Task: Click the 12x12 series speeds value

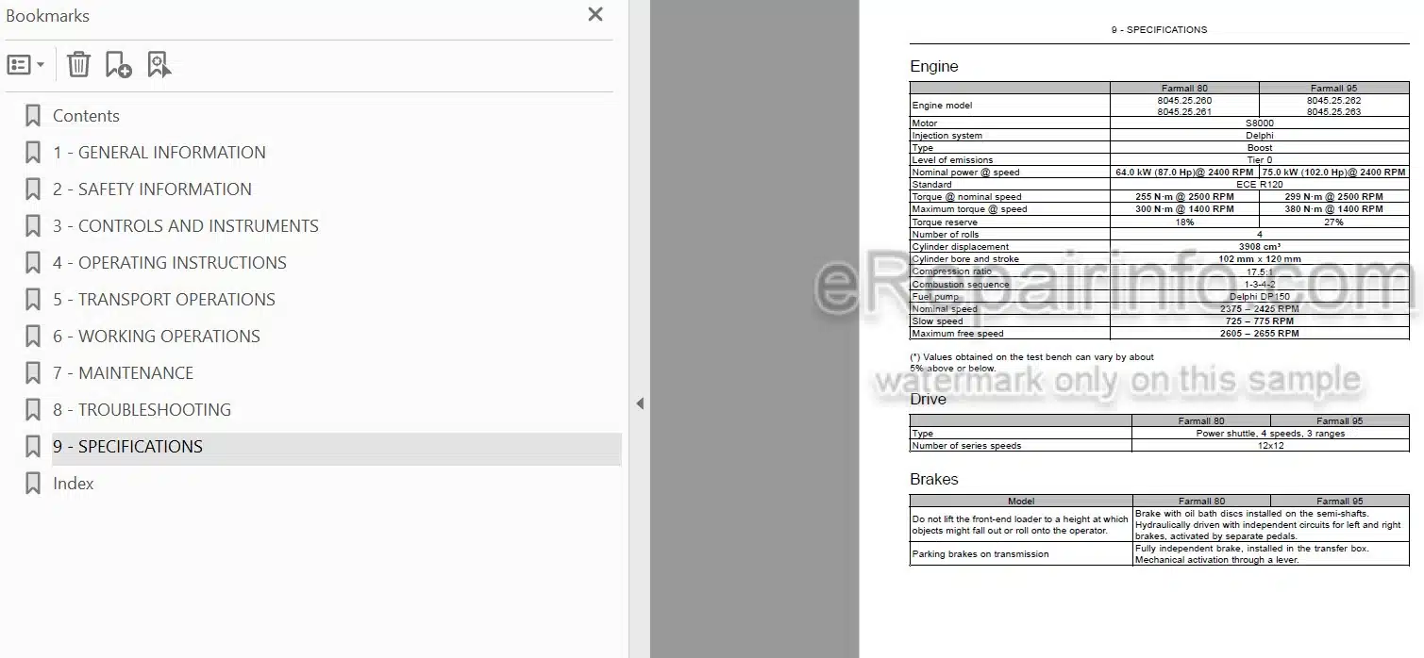Action: tap(1270, 446)
